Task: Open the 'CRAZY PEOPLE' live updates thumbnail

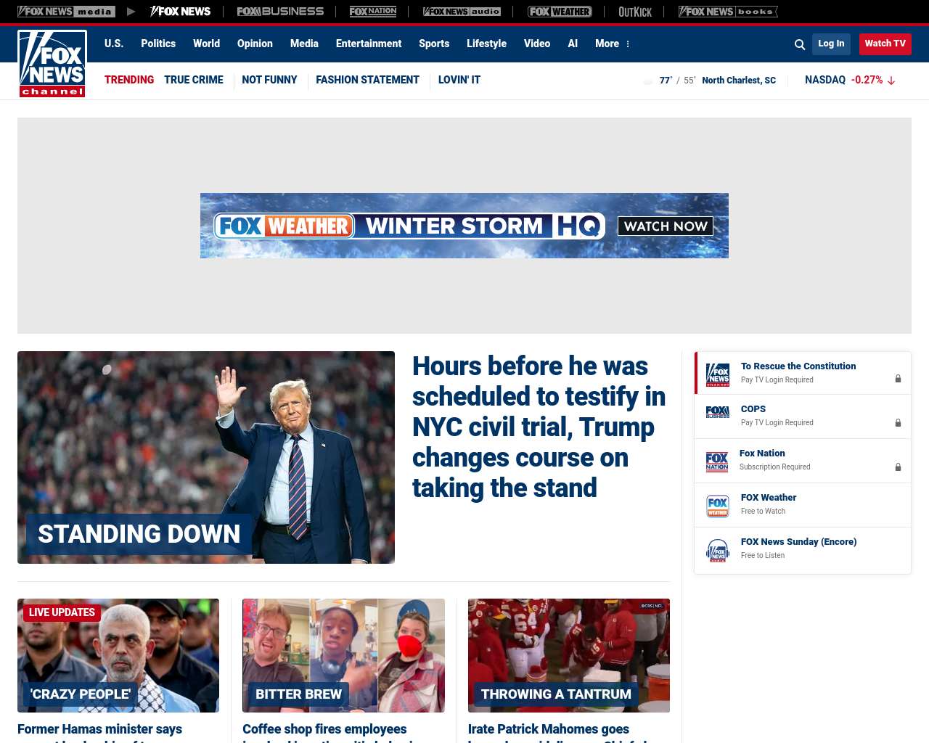Action: click(x=118, y=655)
